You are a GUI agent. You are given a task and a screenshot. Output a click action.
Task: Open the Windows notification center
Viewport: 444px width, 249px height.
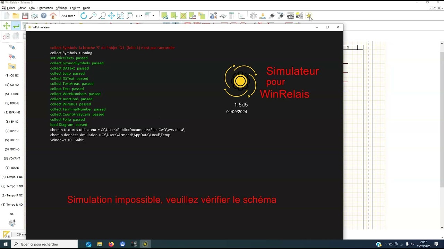coord(436,244)
